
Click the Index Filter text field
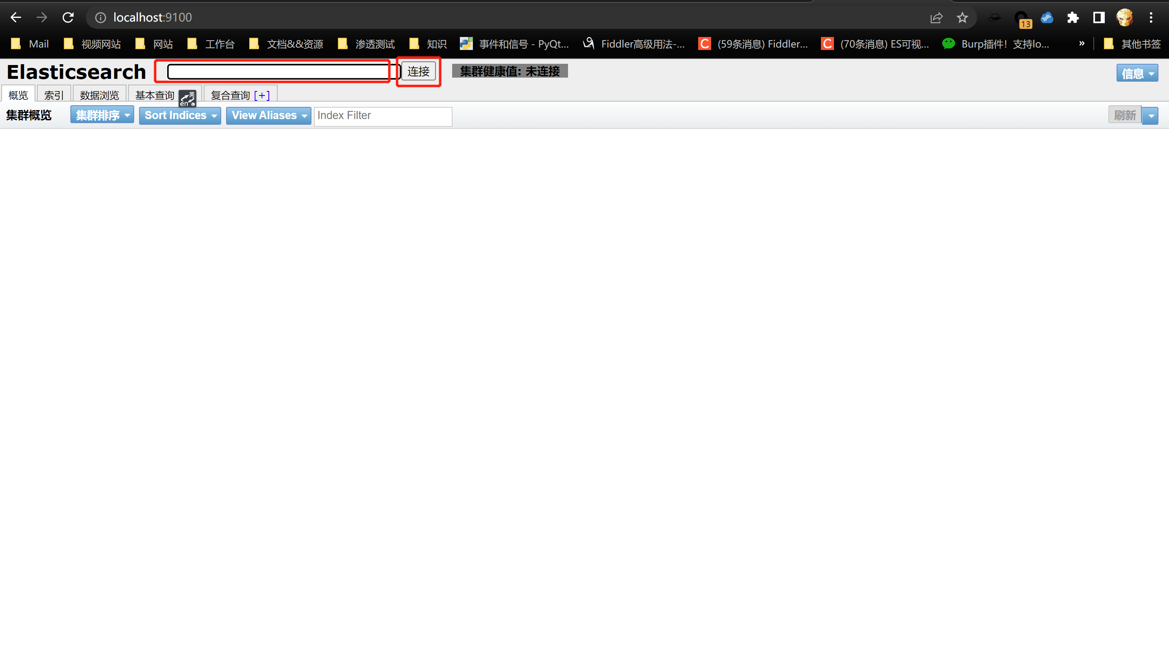click(x=383, y=116)
